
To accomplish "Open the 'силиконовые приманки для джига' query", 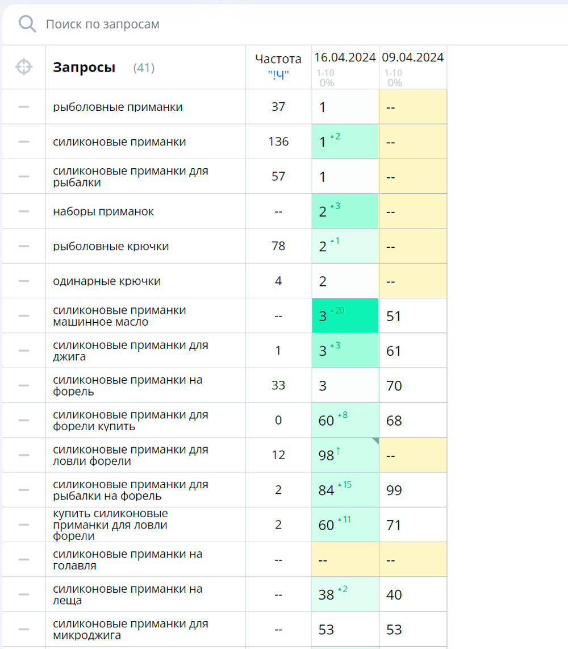I will click(131, 351).
